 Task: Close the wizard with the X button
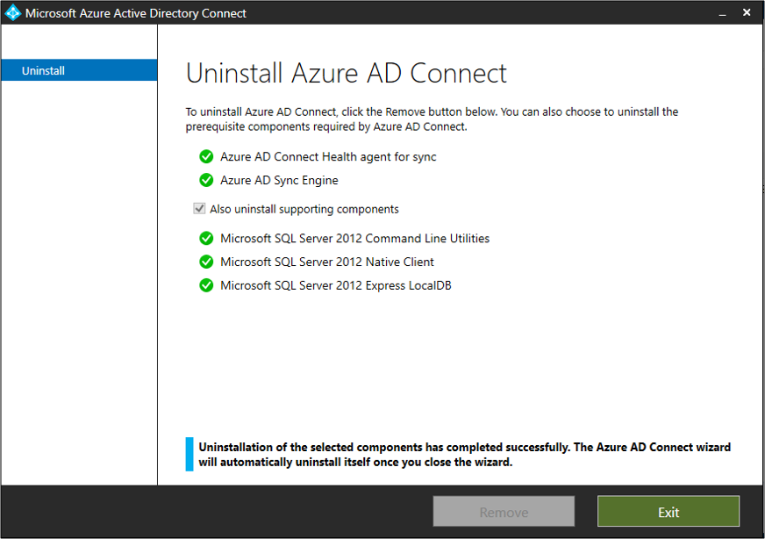point(747,13)
